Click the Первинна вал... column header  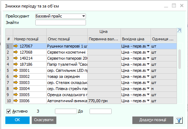point(104,39)
